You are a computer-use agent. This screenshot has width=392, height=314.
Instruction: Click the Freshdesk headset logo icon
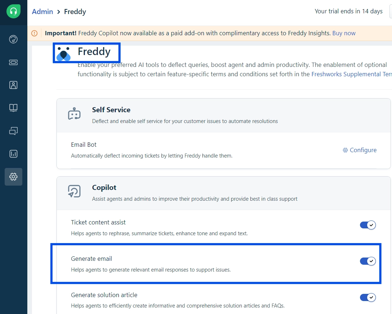click(13, 12)
